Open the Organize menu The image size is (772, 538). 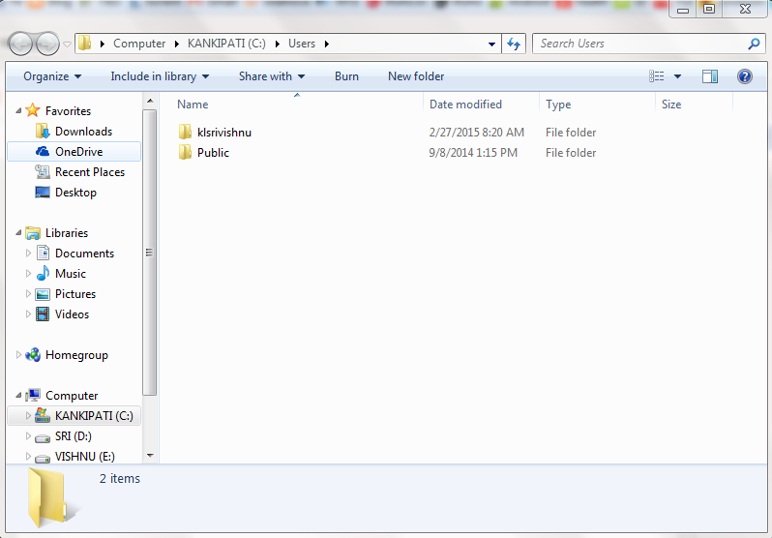[52, 76]
